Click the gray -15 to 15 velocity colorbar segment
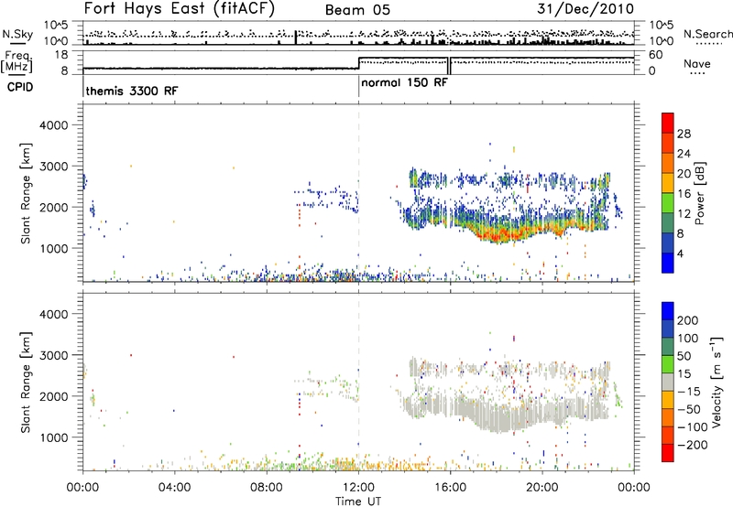733x507 pixels. (x=668, y=382)
